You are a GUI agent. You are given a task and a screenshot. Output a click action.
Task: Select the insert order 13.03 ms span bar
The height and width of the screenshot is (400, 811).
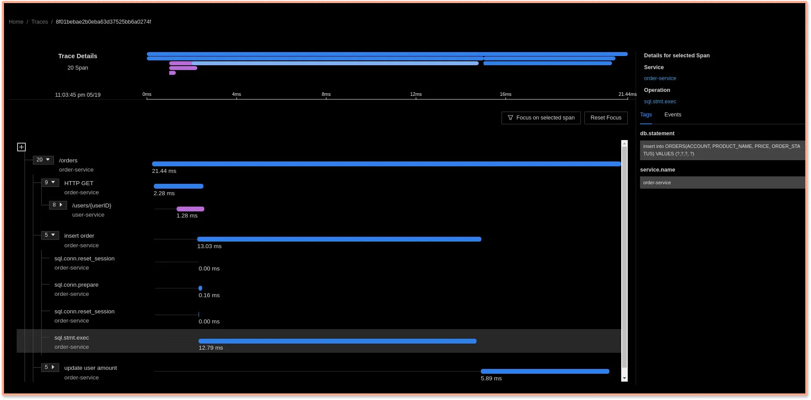point(339,239)
